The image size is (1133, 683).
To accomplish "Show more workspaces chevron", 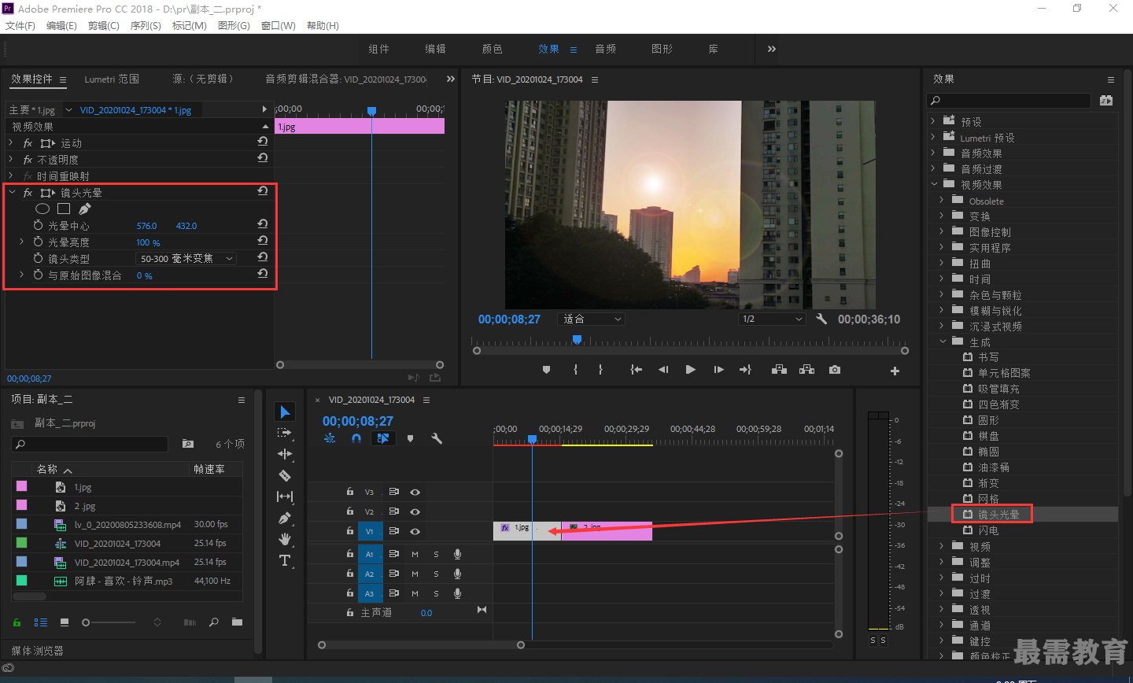I will [771, 49].
